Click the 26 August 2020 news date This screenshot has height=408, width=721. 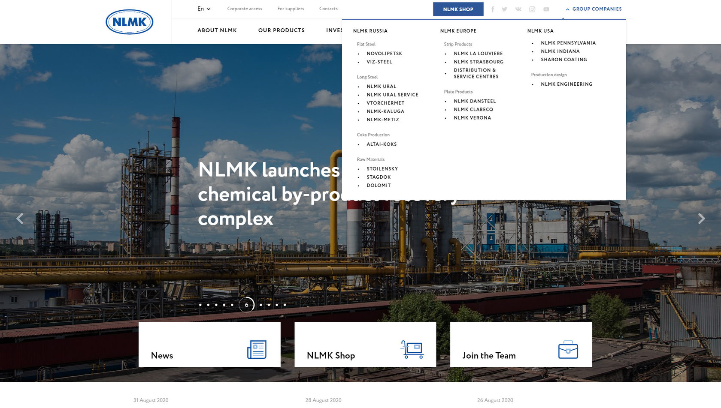click(x=495, y=400)
